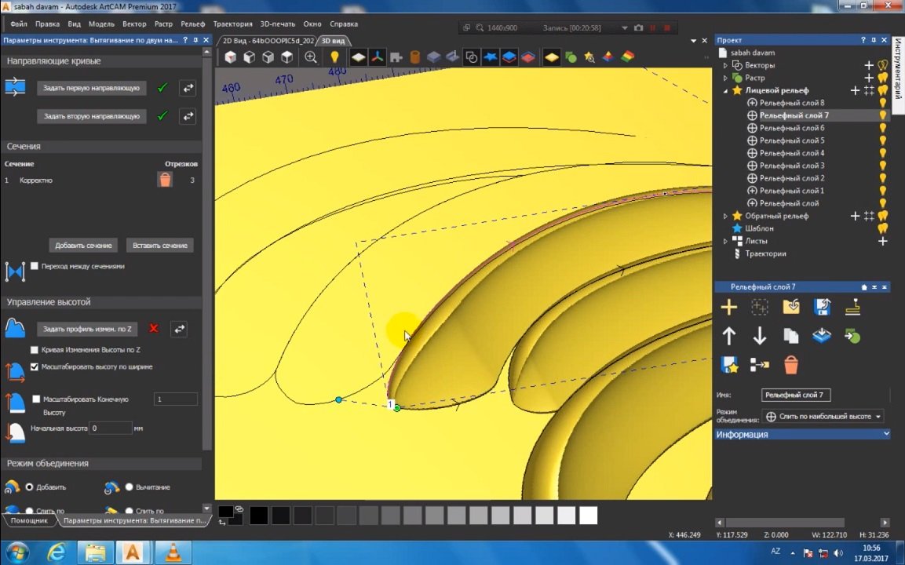
Task: Click the 'Добавить сечение' button
Action: pos(84,246)
